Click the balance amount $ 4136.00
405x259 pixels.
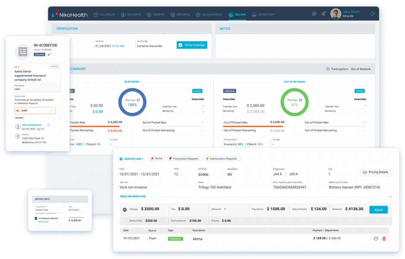[354, 209]
